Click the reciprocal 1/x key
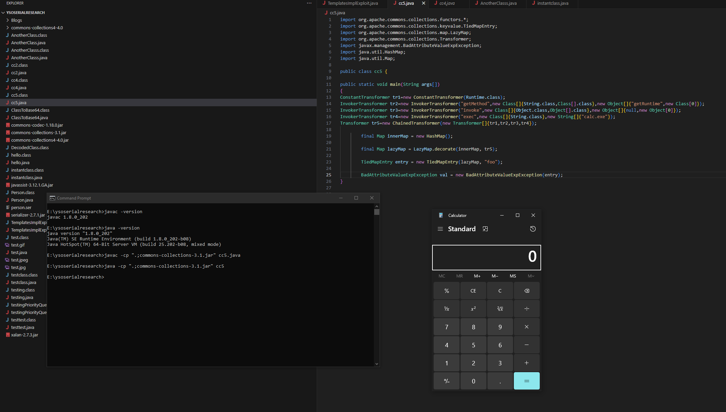 point(446,309)
